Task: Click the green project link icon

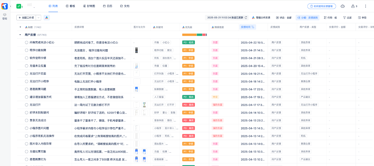Action: tap(19, 6)
